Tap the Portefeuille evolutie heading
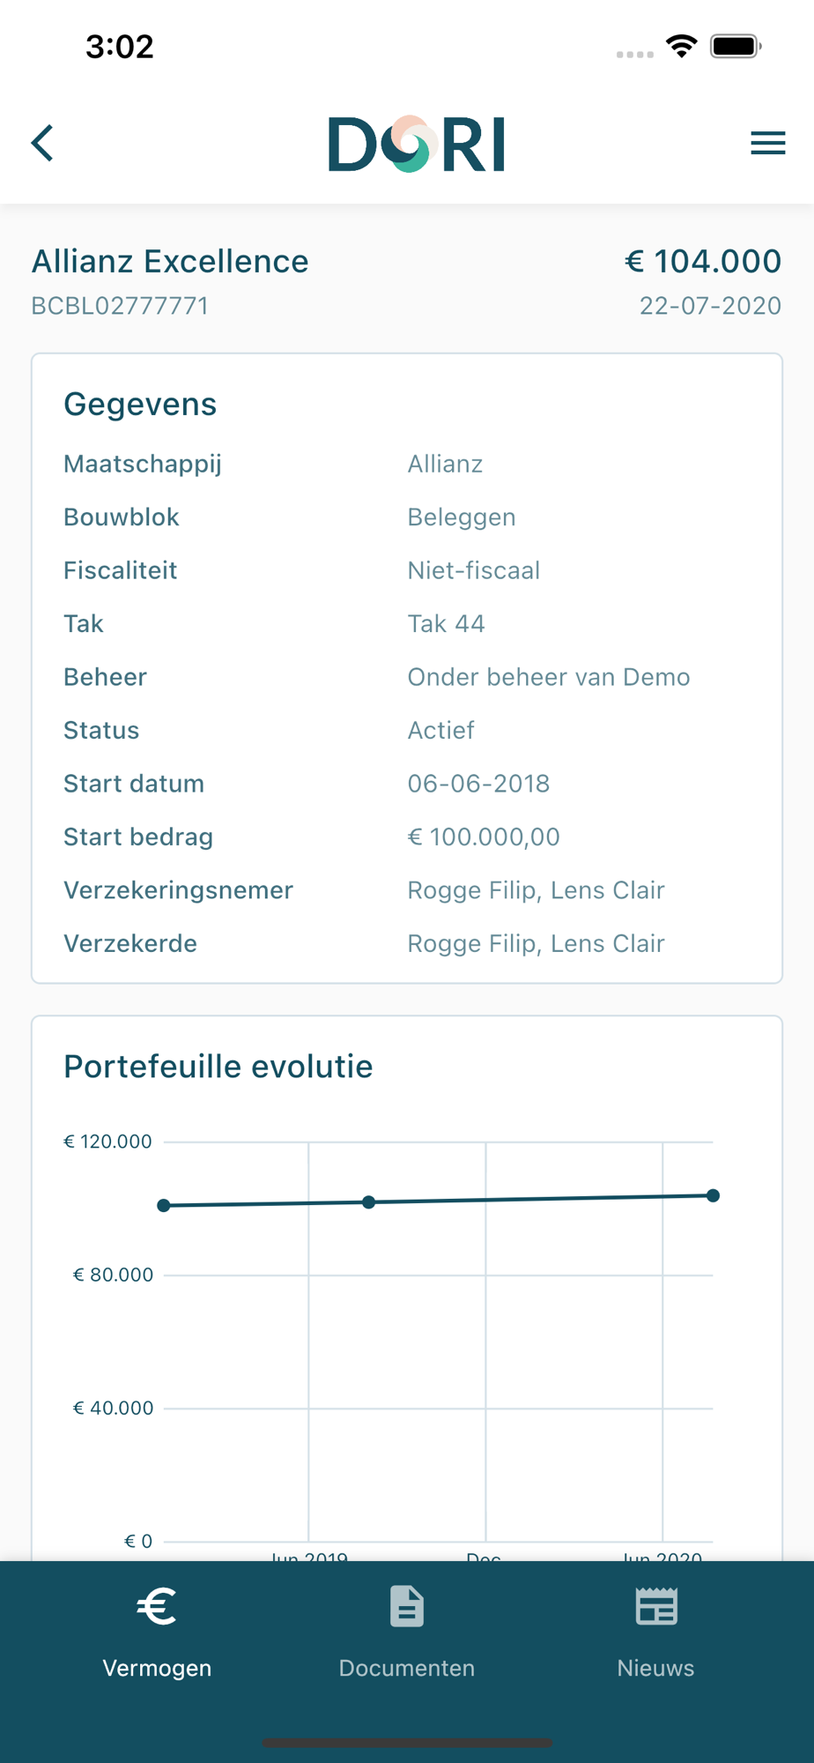This screenshot has width=814, height=1763. (x=218, y=1067)
